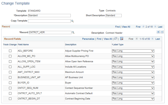Focus the Short Description input field
The width and height of the screenshot is (168, 105).
coord(114,15)
